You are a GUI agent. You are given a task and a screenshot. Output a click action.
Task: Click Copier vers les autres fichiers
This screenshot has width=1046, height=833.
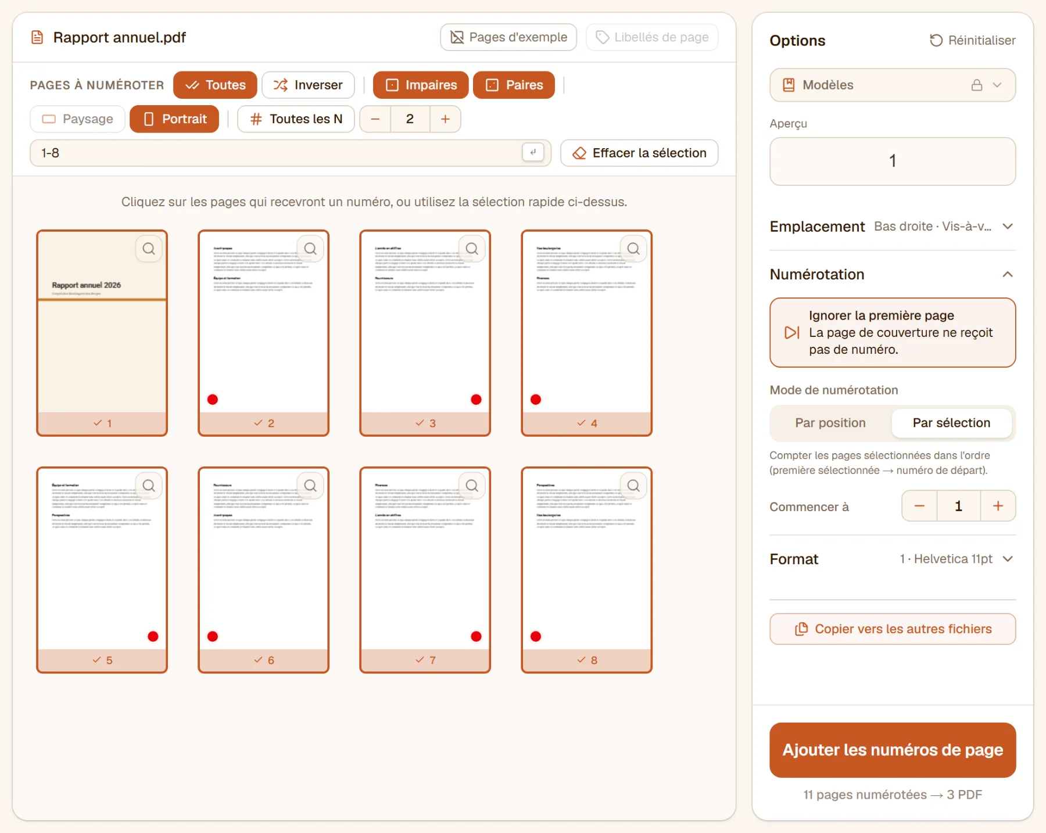point(893,629)
